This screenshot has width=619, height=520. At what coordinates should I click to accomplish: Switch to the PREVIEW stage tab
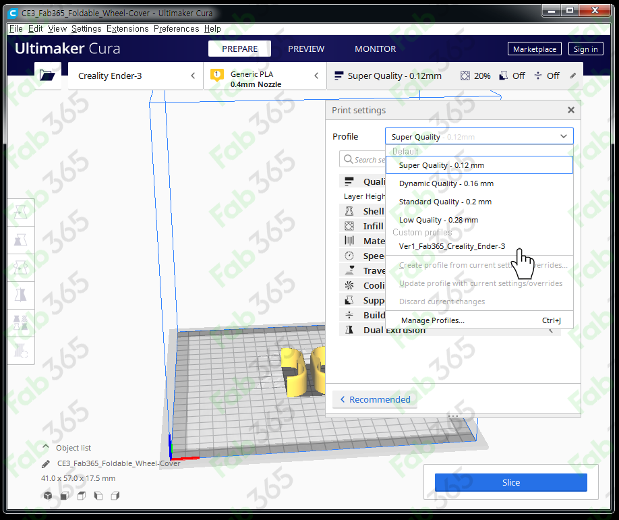[306, 49]
